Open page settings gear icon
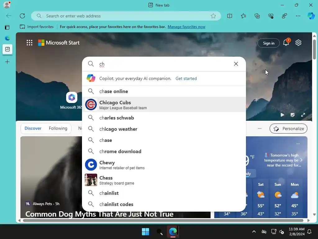The width and height of the screenshot is (318, 239). pyautogui.click(x=298, y=43)
